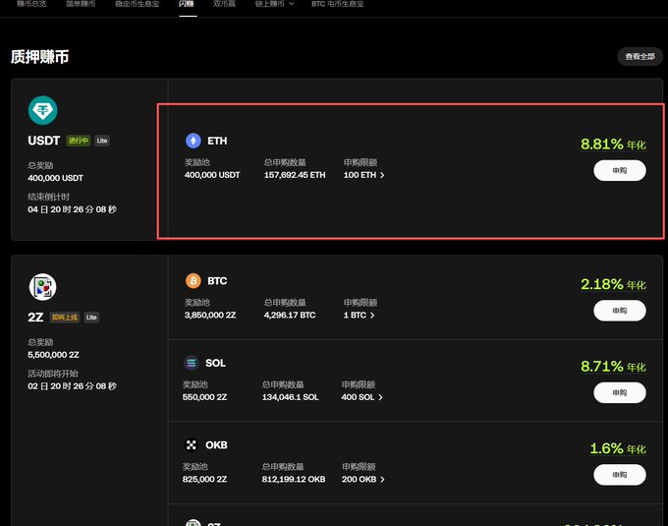This screenshot has width=668, height=526.
Task: Click 申购 button for the ETH pool
Action: (620, 170)
